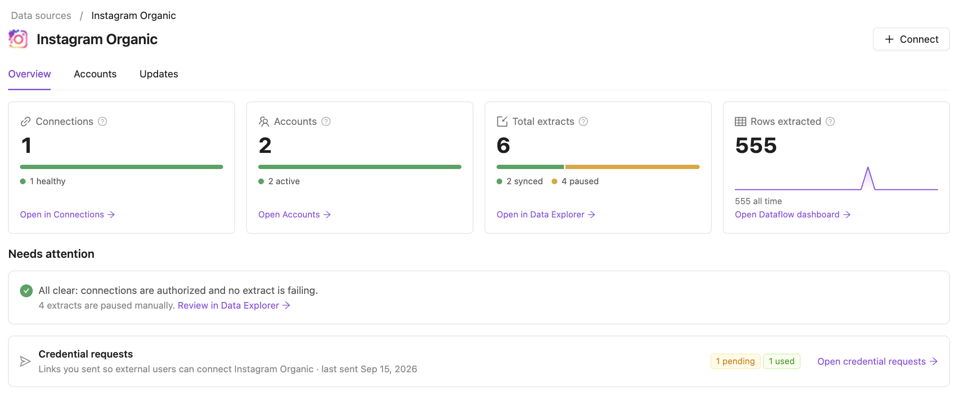Click the Connections link-chain icon

pos(26,122)
